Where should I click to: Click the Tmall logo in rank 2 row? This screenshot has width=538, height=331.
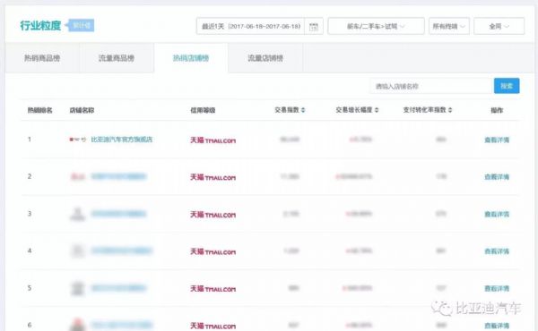click(x=213, y=177)
